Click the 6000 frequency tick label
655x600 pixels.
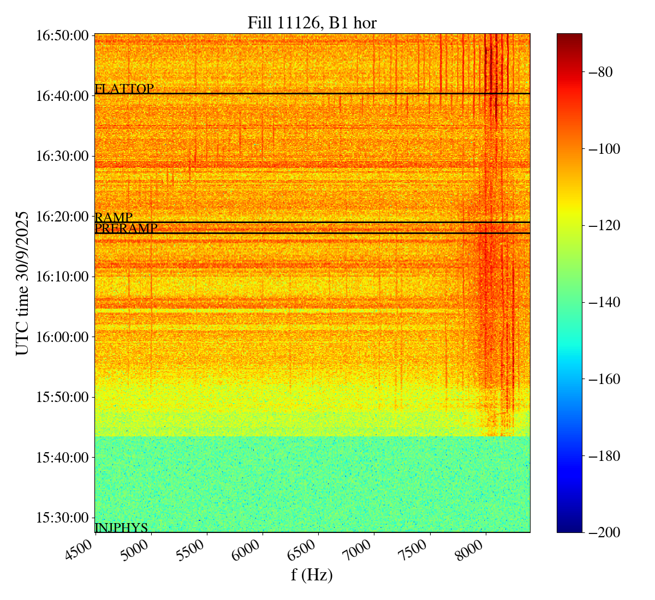(x=249, y=551)
